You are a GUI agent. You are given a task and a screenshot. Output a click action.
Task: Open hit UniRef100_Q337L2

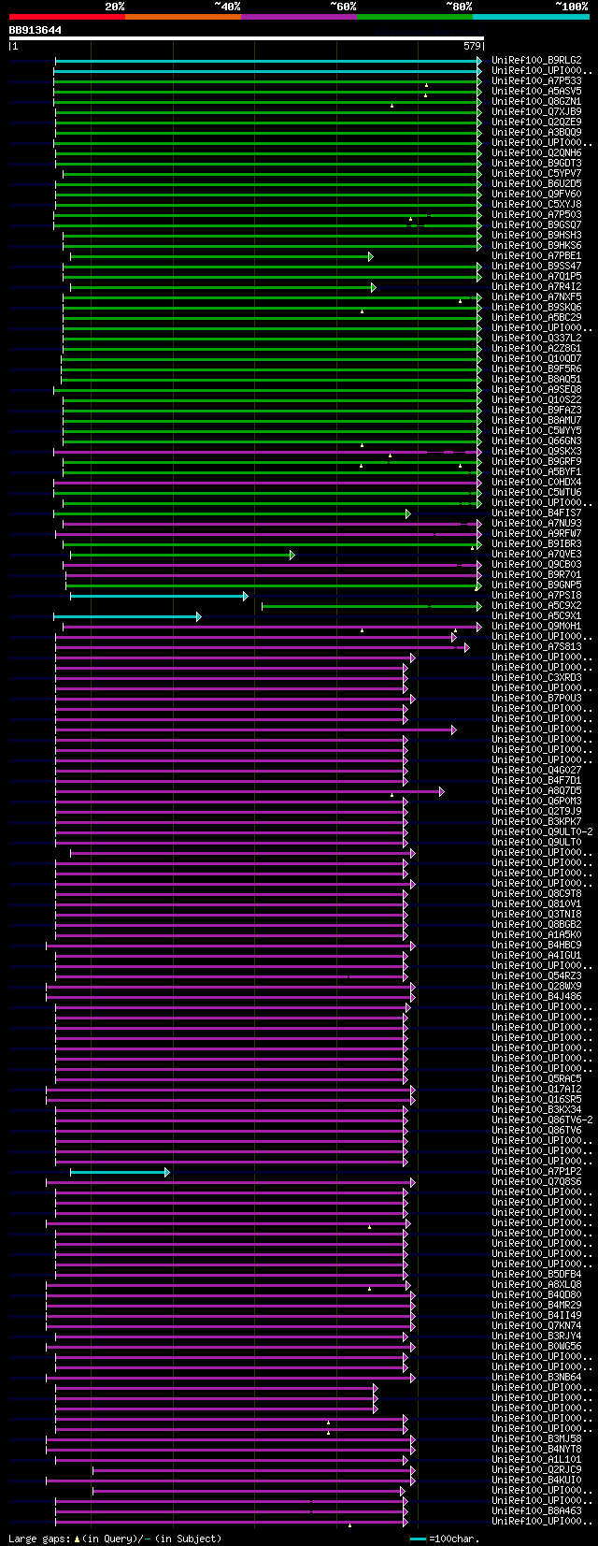[536, 339]
